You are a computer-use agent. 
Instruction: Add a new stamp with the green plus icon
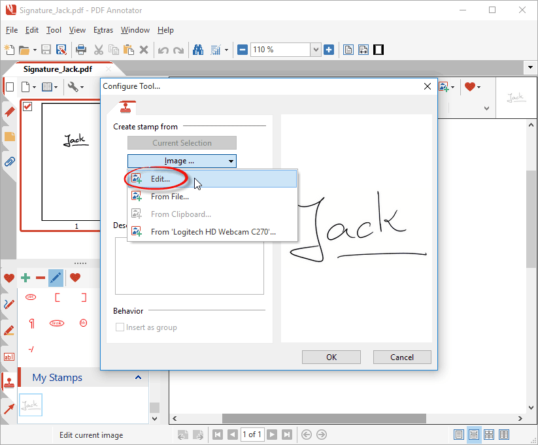tap(25, 278)
